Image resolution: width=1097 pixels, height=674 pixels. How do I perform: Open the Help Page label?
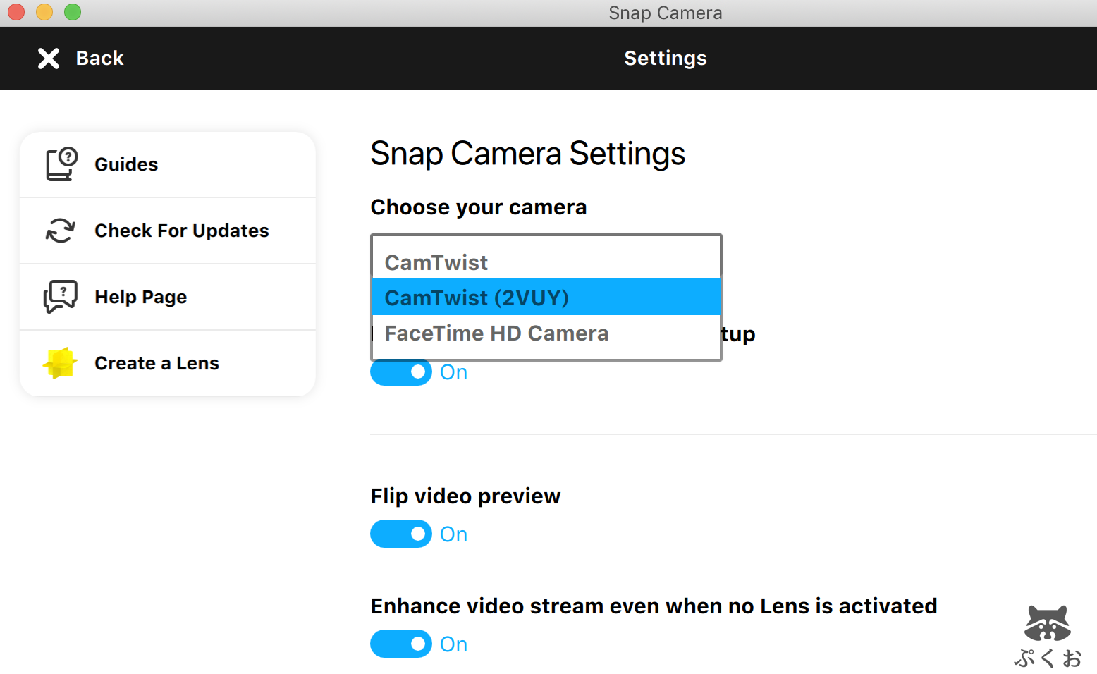(141, 297)
